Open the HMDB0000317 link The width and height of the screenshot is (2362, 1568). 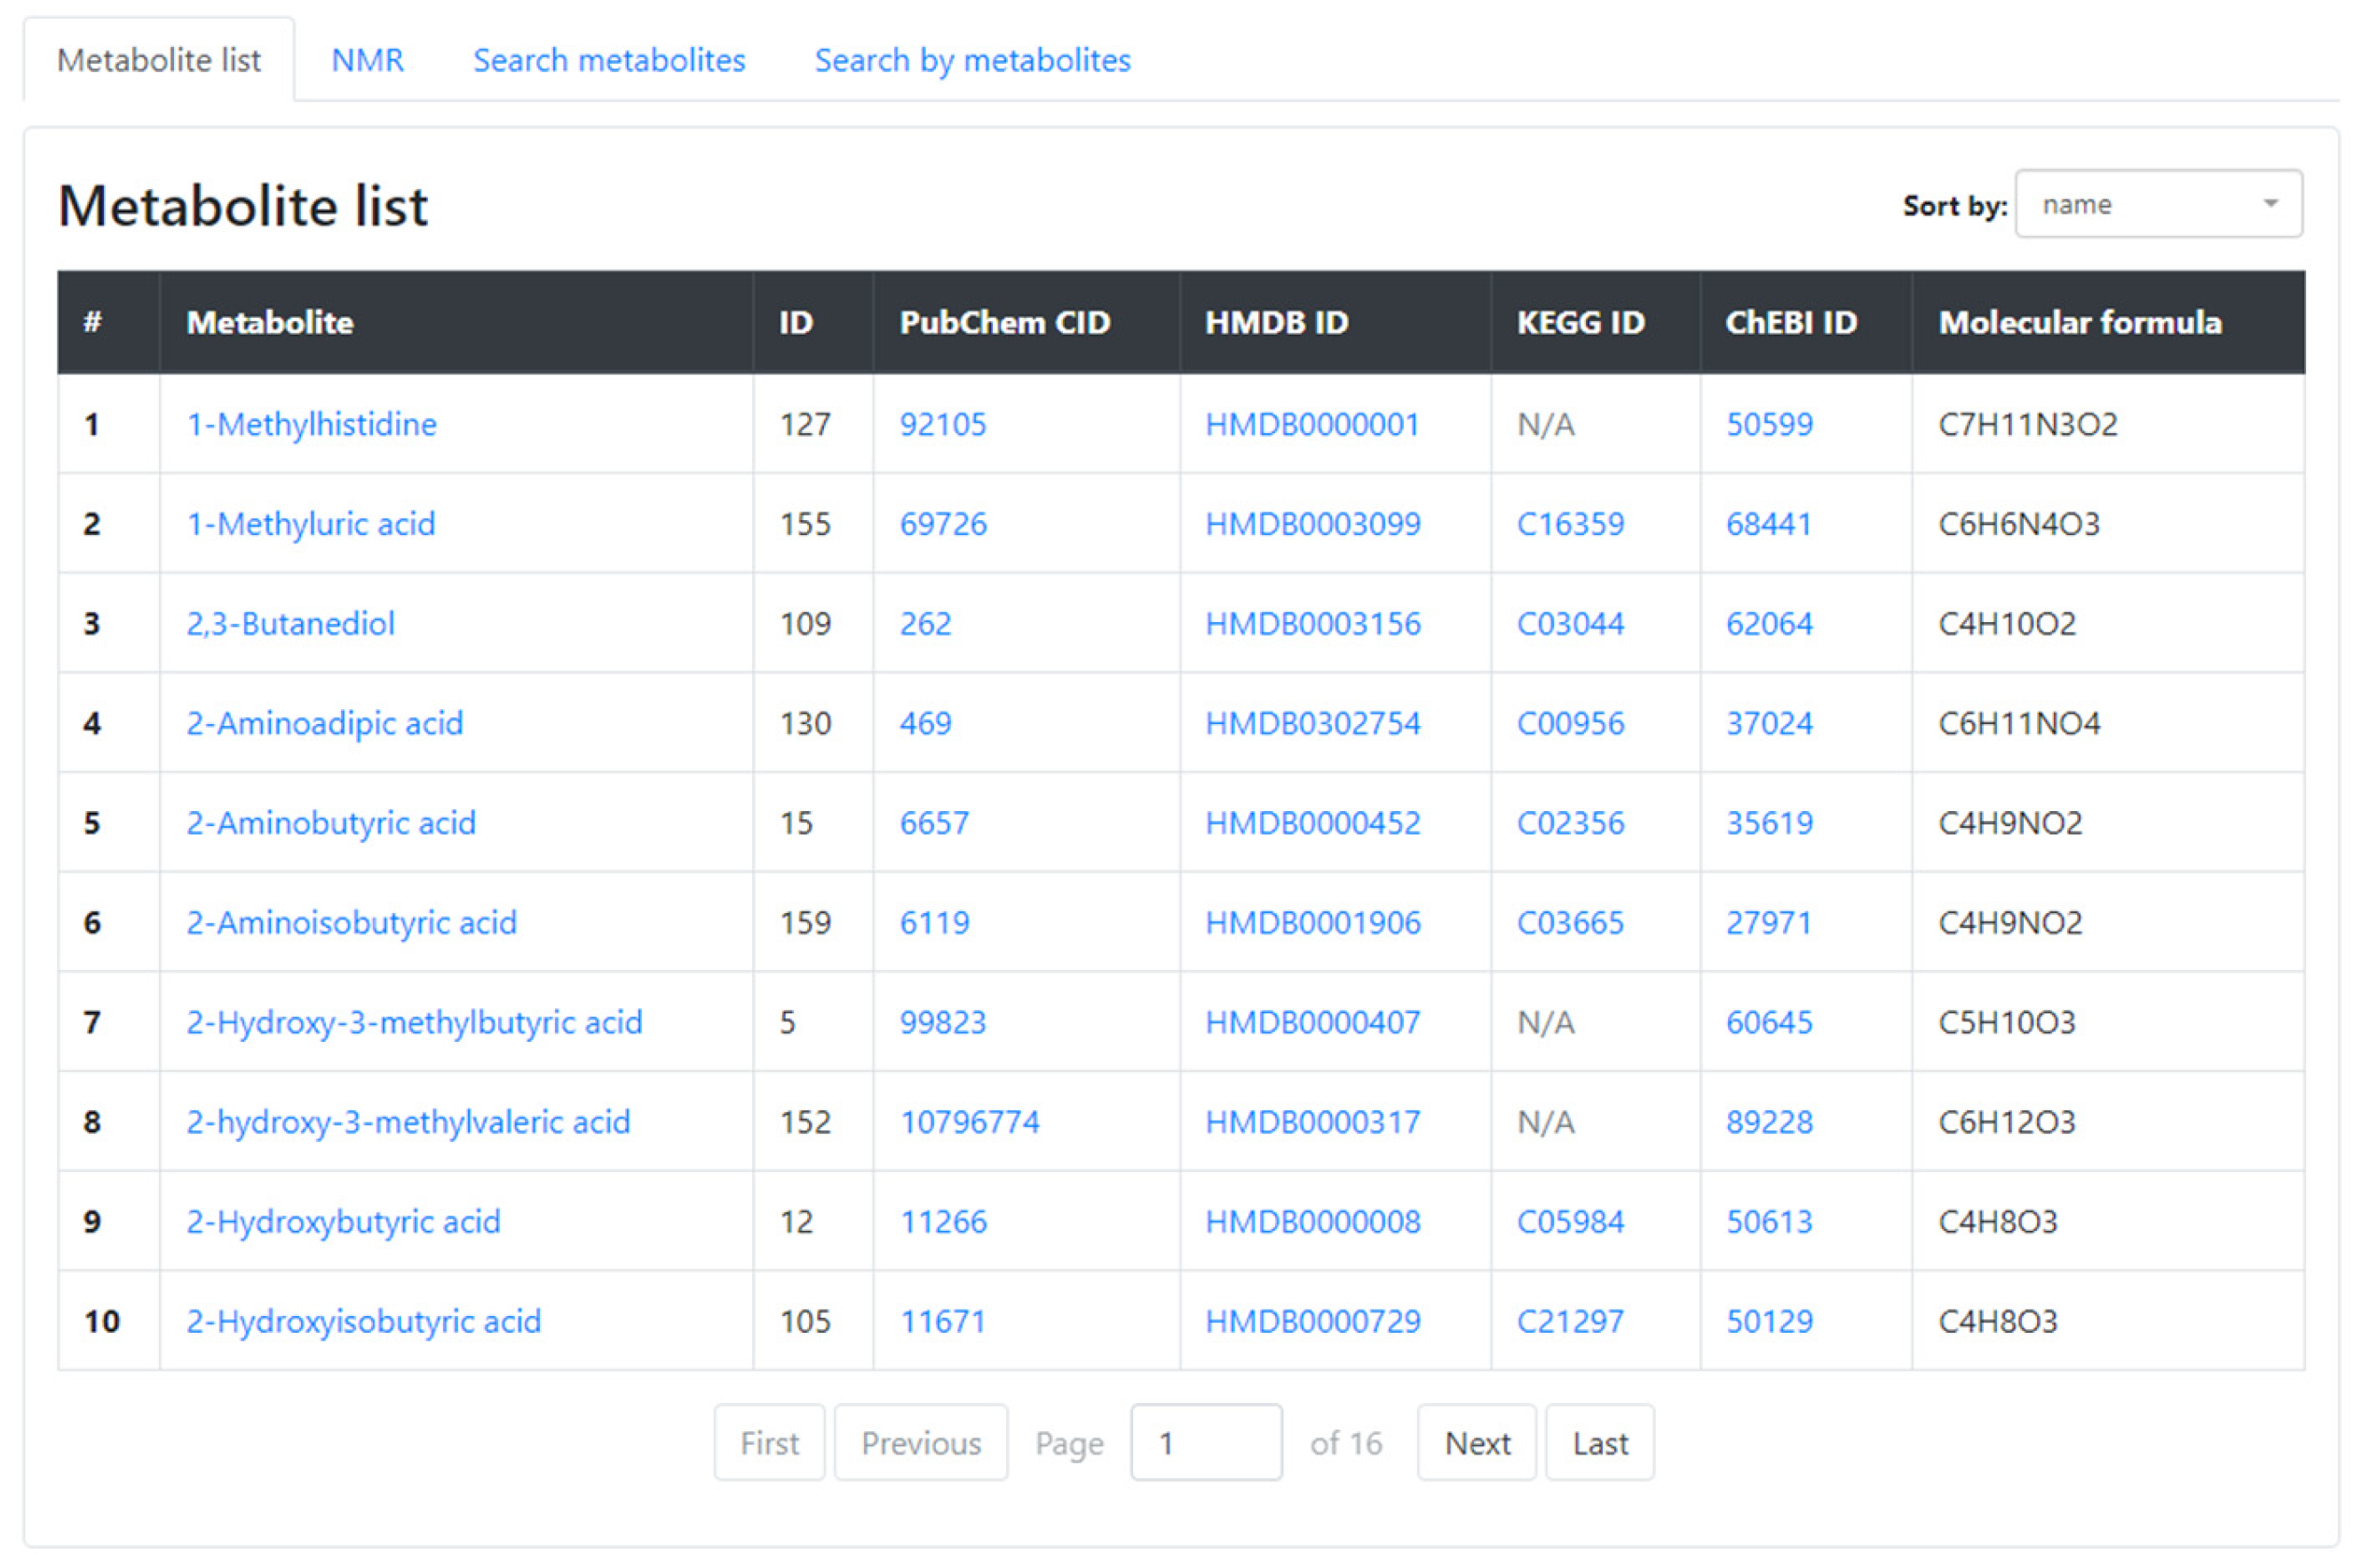point(1312,1122)
